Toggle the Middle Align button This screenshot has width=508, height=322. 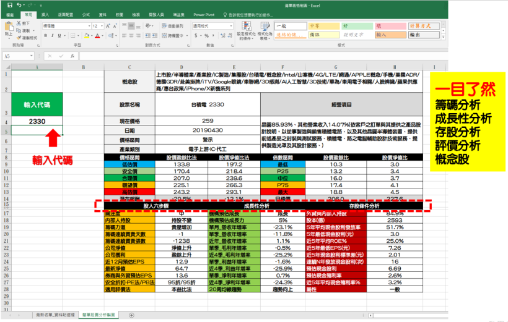(x=131, y=25)
